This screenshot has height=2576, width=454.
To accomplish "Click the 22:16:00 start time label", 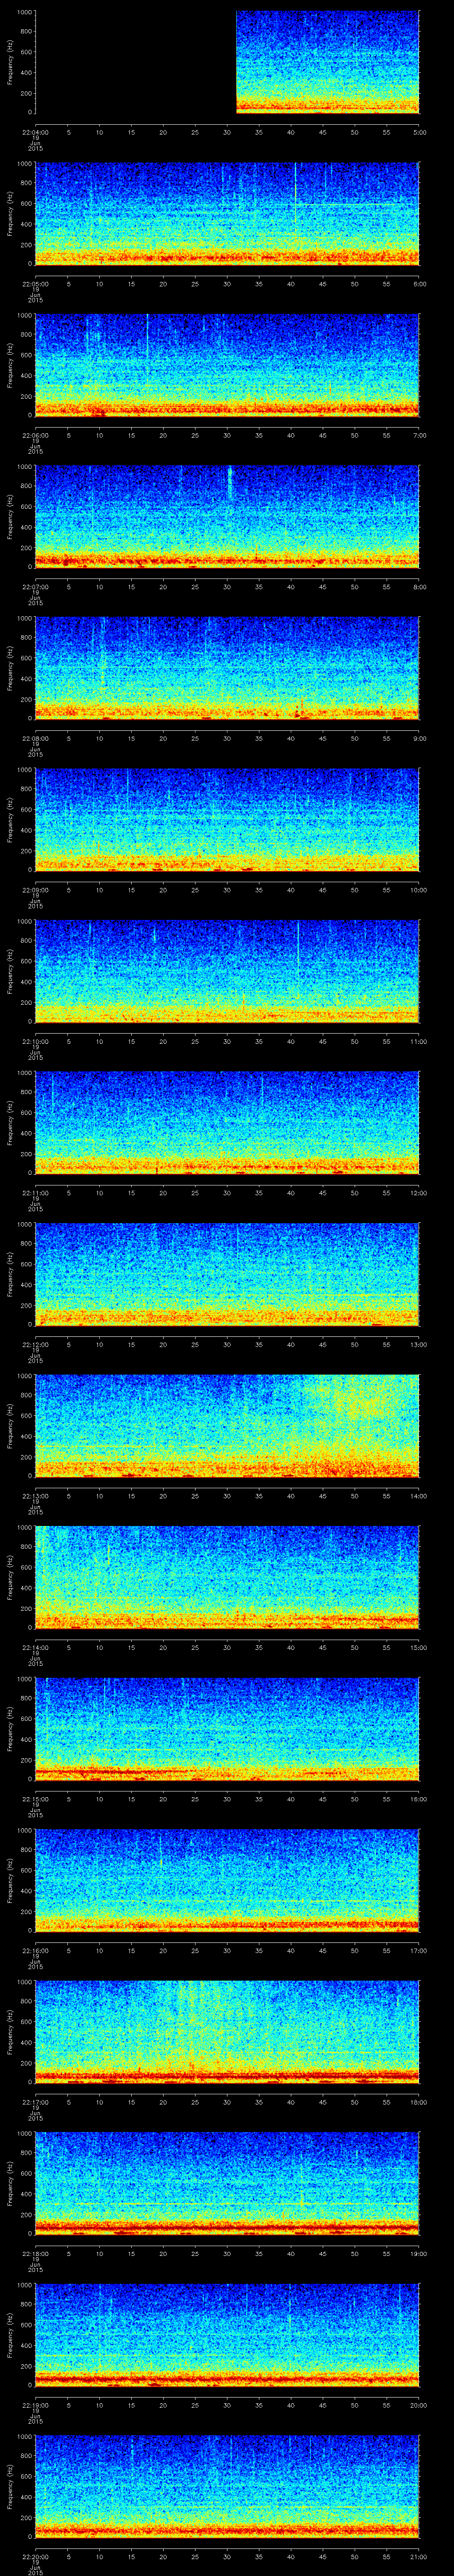I will (x=35, y=1950).
